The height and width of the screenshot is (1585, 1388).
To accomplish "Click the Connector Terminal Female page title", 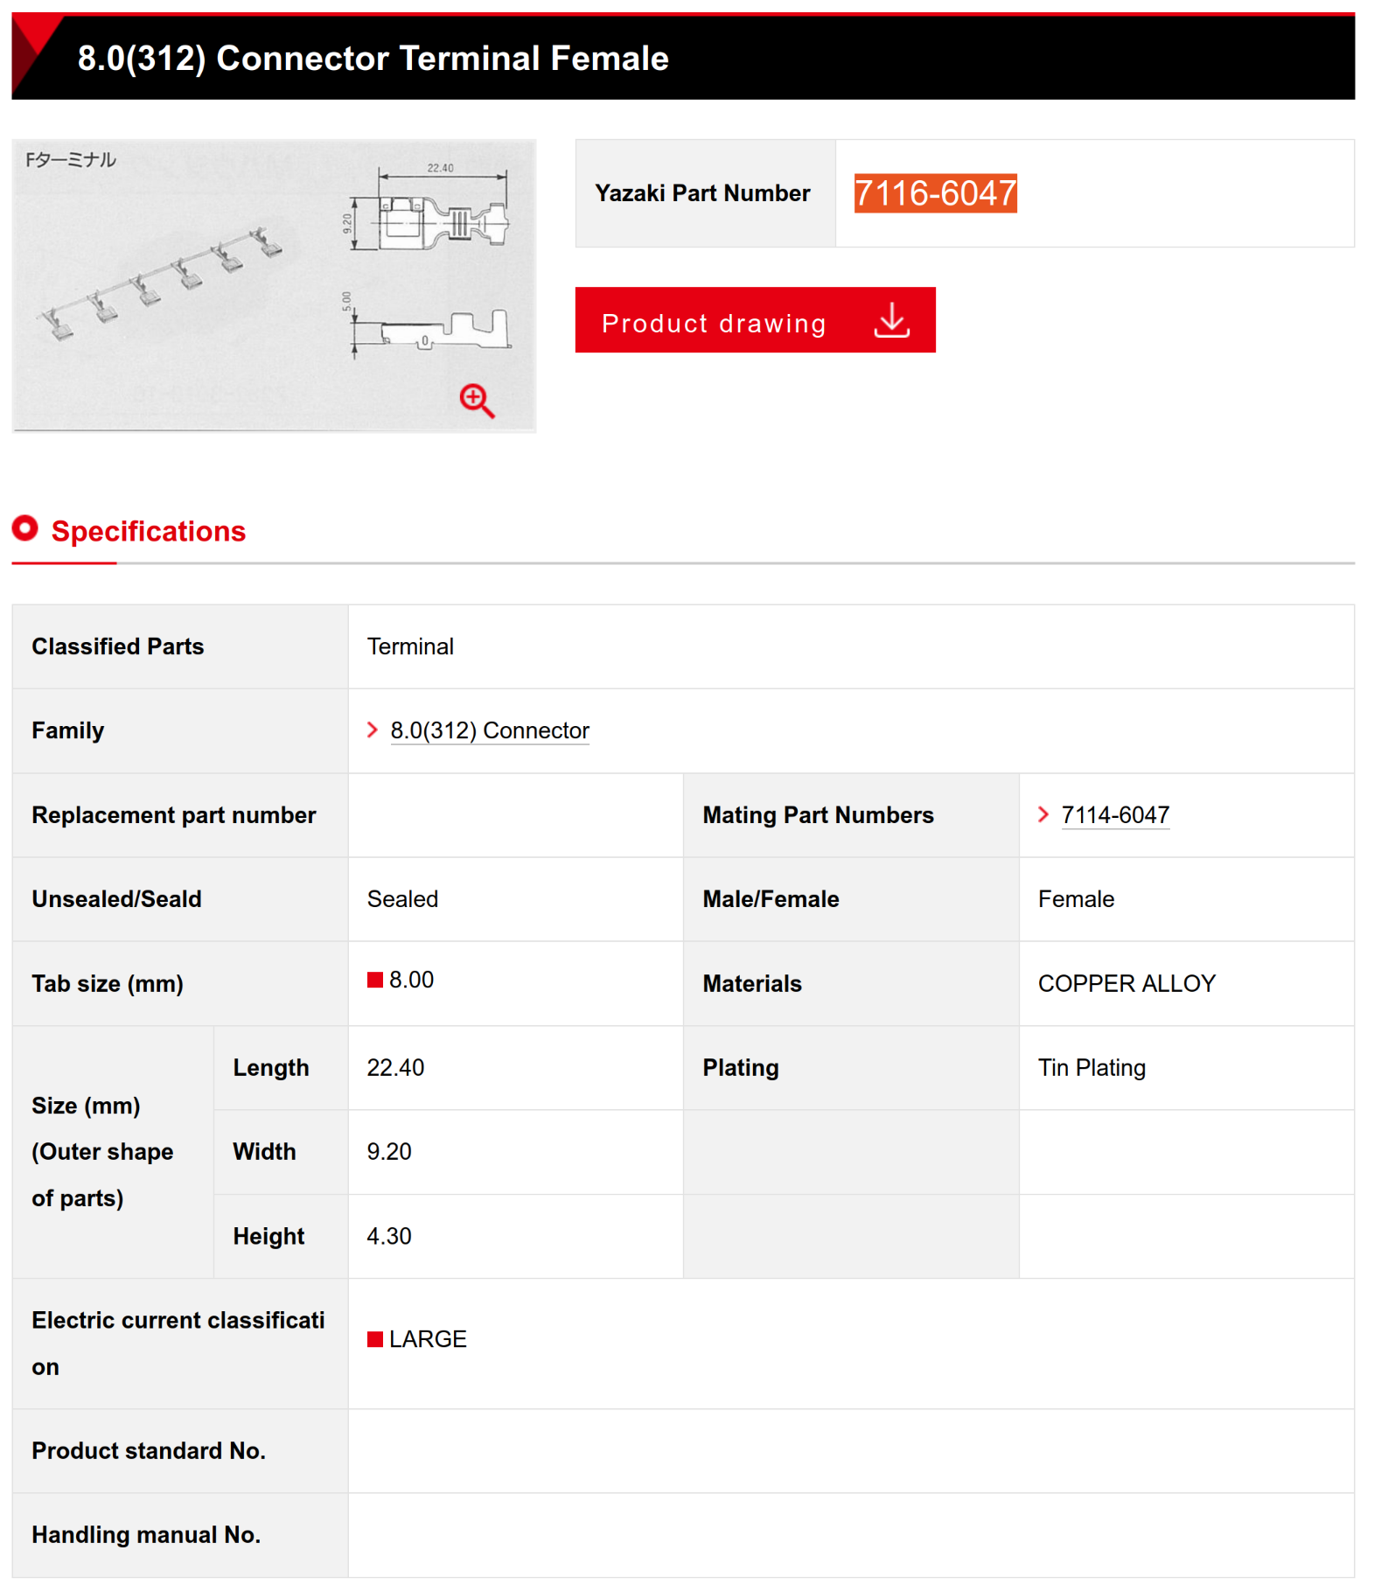I will (373, 59).
